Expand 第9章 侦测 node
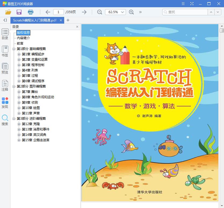224x208 pixels. click(x=19, y=103)
